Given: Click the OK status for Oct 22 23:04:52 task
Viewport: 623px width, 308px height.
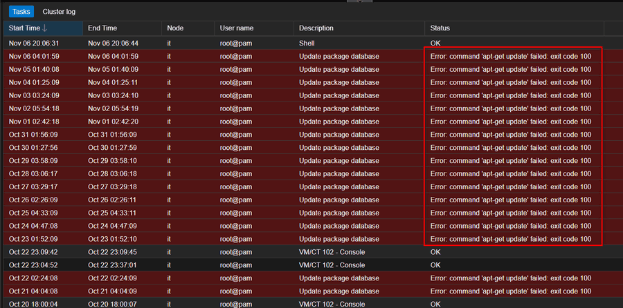Looking at the screenshot, I should tap(435, 265).
